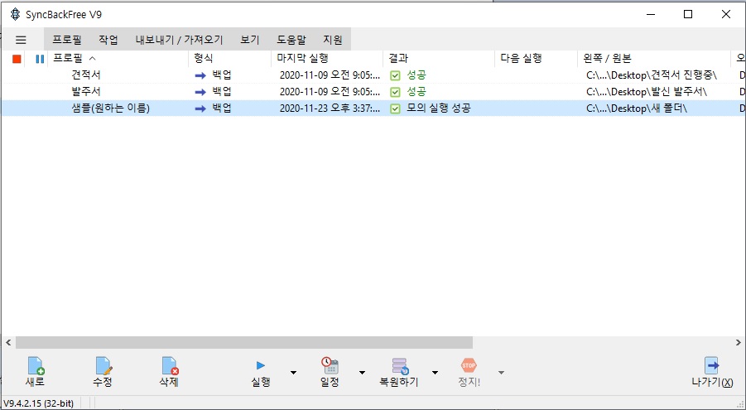
Task: Click result check icon in 견적서 row
Action: 395,75
